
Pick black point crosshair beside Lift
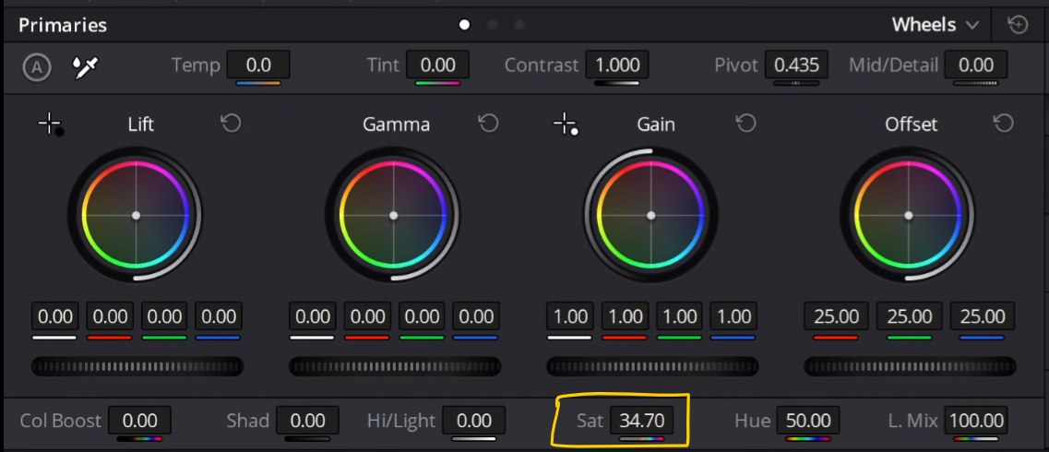(x=51, y=125)
